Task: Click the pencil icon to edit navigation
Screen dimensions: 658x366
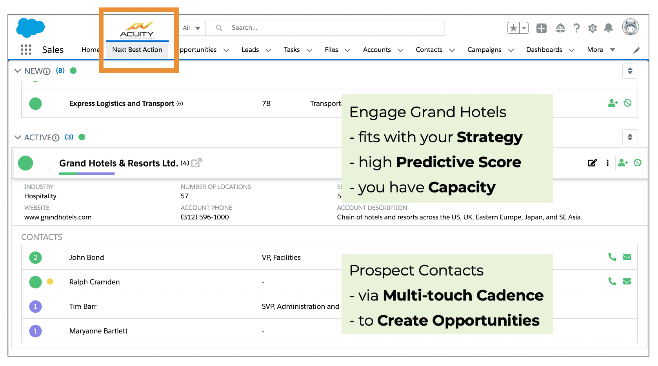Action: pyautogui.click(x=636, y=50)
